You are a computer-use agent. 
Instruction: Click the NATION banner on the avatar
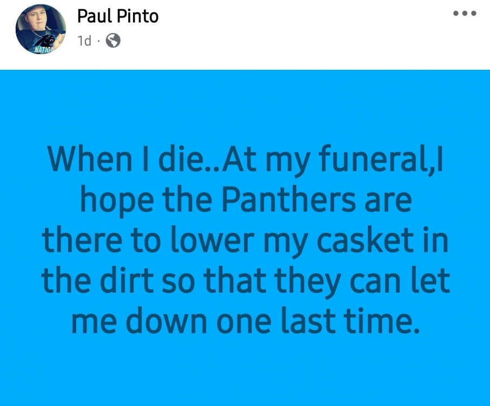point(44,49)
